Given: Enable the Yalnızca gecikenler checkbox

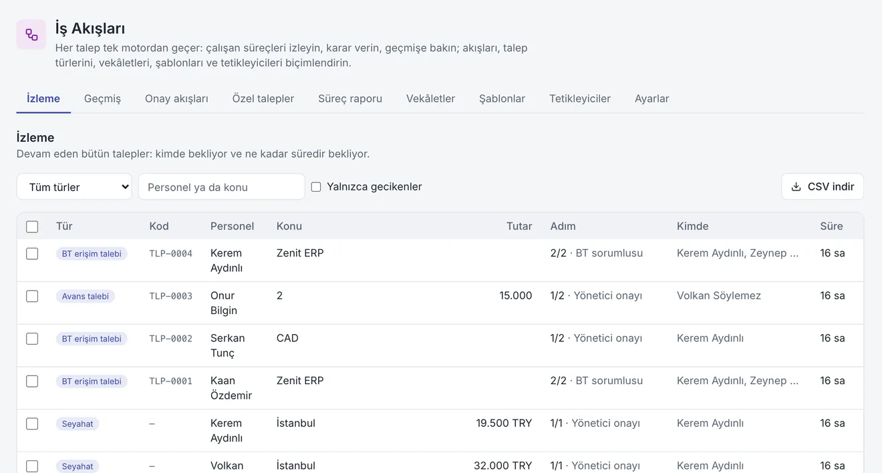Looking at the screenshot, I should coord(316,187).
